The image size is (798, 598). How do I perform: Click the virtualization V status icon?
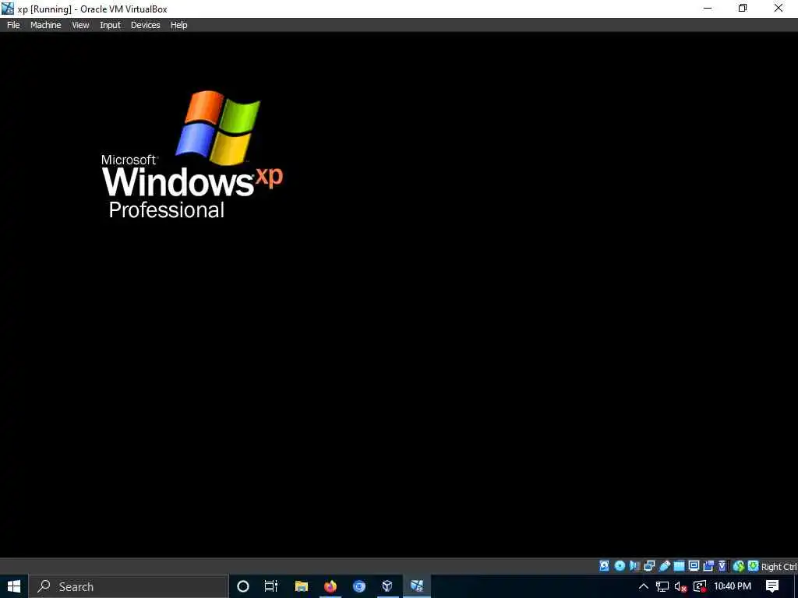click(x=722, y=566)
